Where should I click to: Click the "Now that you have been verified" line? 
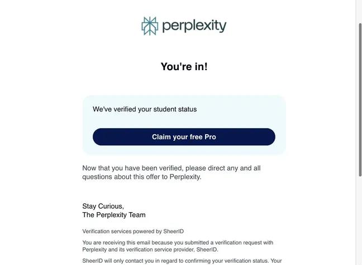[x=172, y=168]
